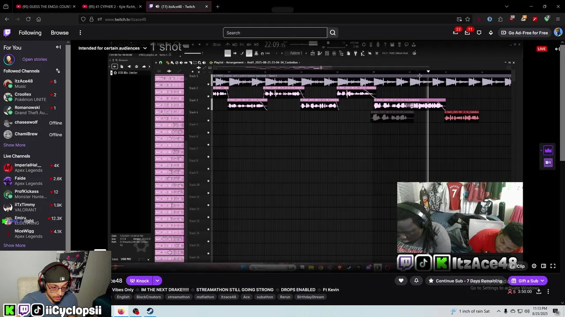Open the user profile avatar
The width and height of the screenshot is (565, 317).
558,33
